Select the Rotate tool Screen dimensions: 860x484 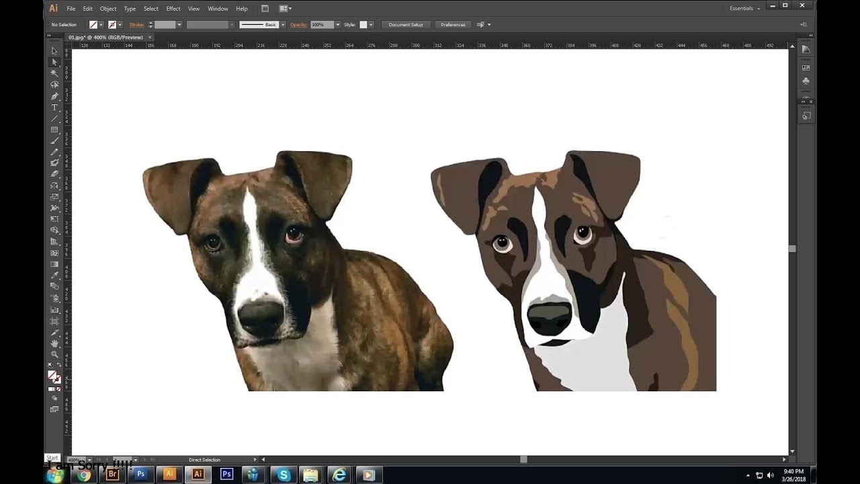coord(54,186)
